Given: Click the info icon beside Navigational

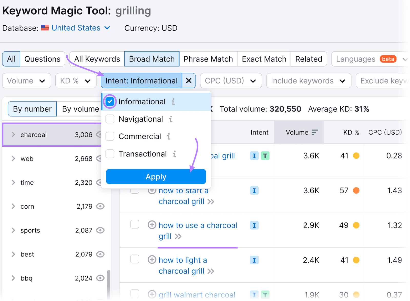Looking at the screenshot, I should 171,119.
